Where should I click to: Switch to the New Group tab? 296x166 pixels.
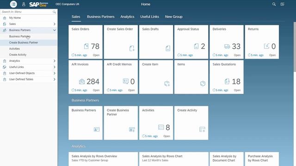[x=174, y=17]
